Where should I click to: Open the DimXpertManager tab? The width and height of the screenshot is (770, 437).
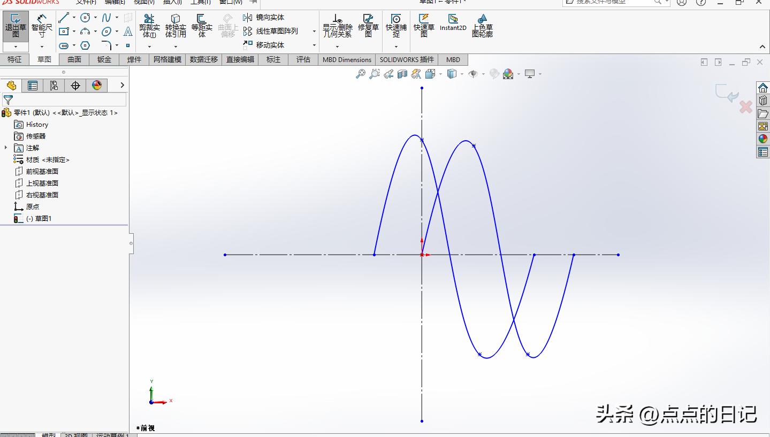point(75,86)
